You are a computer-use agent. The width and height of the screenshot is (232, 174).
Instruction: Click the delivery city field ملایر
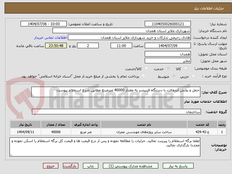[168, 61]
